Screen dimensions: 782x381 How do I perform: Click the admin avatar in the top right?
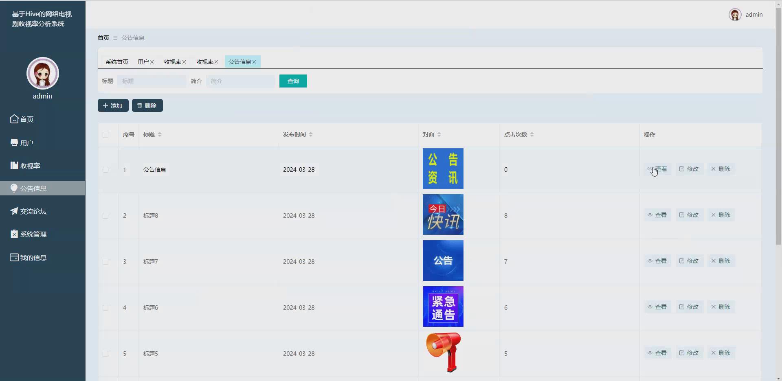coord(735,15)
